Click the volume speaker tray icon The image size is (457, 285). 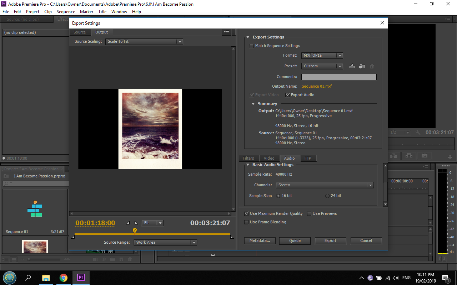coord(396,278)
